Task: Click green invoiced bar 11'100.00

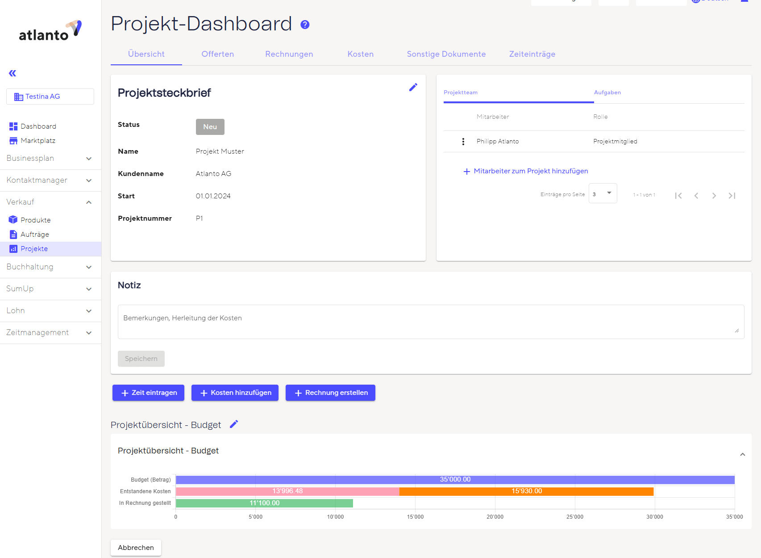Action: [x=264, y=503]
